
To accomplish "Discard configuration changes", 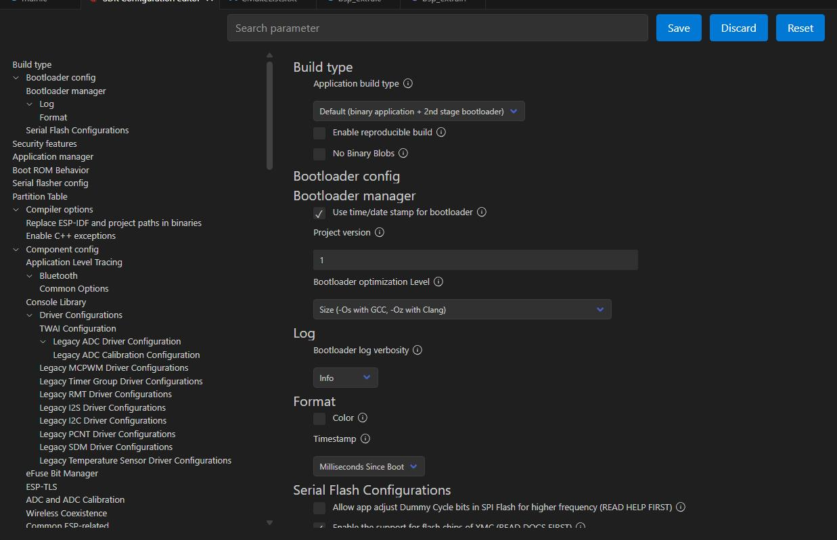I will (x=738, y=28).
